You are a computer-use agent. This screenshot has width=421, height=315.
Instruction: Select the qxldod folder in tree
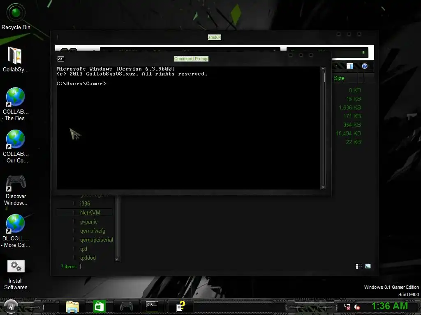coord(88,258)
